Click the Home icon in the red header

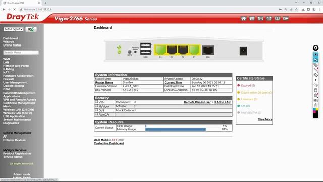[244, 19]
